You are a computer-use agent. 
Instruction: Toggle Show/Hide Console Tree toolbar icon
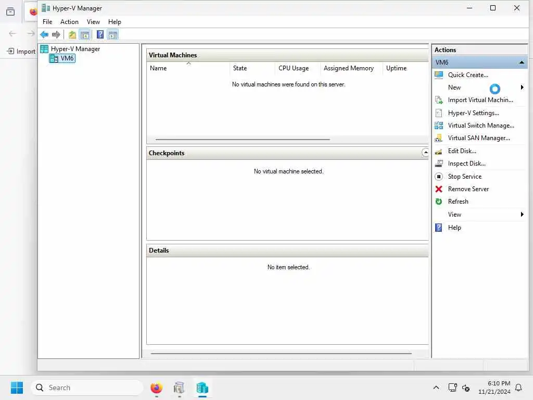click(85, 34)
